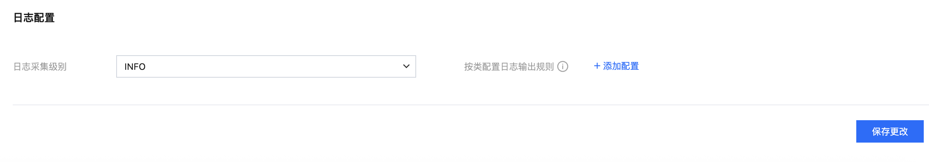The height and width of the screenshot is (162, 929).
Task: Click the blue + symbol to add config
Action: pos(597,66)
